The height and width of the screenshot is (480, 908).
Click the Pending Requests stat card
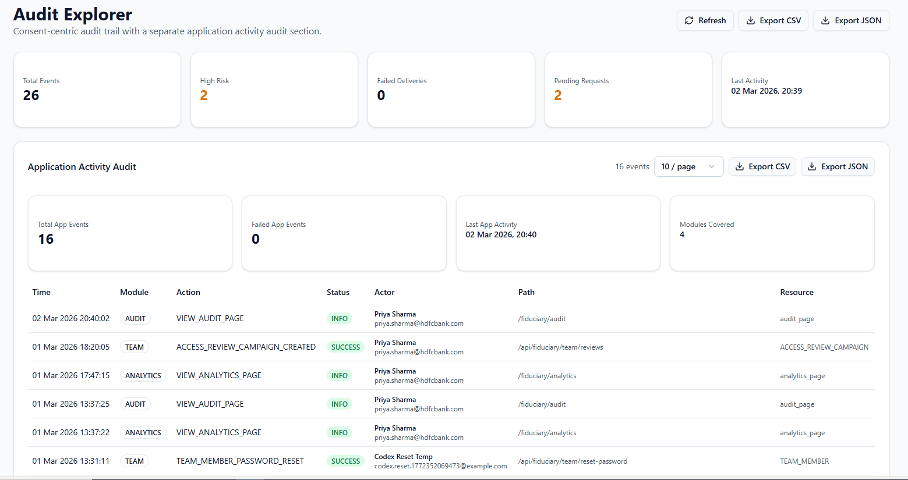pos(628,90)
